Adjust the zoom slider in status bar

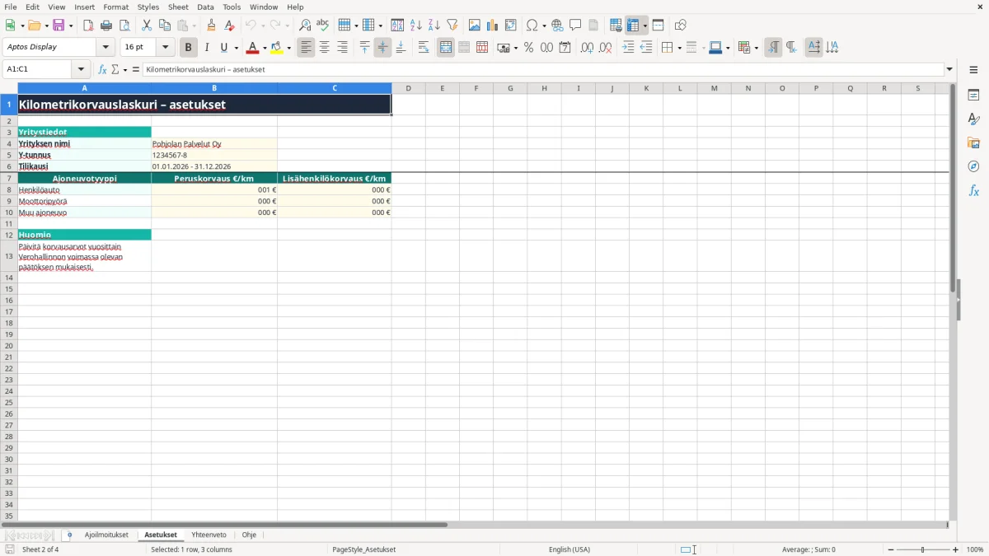point(923,549)
